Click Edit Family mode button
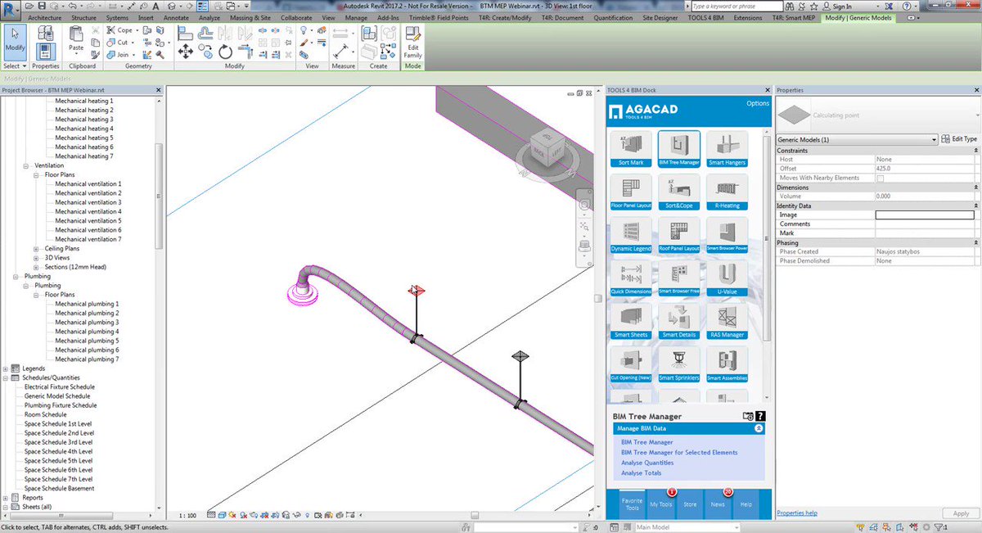 pos(413,44)
